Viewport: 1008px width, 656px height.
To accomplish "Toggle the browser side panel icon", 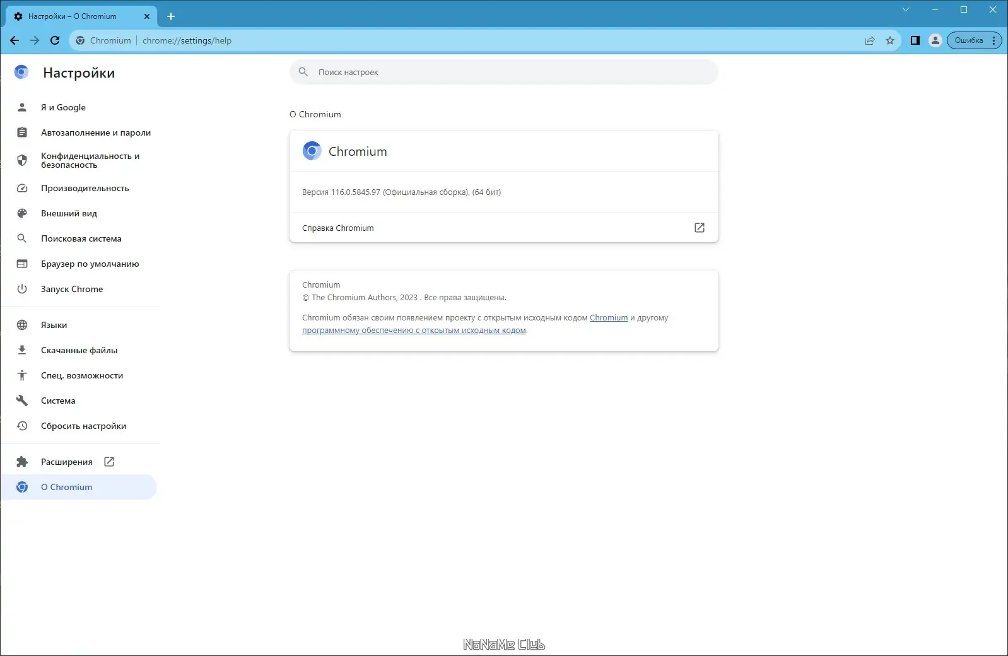I will pyautogui.click(x=915, y=40).
